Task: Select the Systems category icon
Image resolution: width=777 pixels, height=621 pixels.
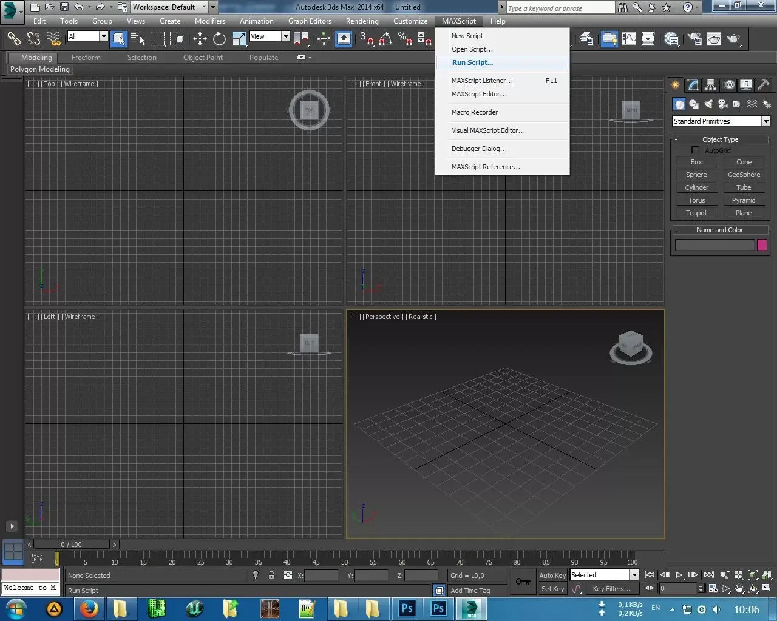Action: (x=766, y=104)
